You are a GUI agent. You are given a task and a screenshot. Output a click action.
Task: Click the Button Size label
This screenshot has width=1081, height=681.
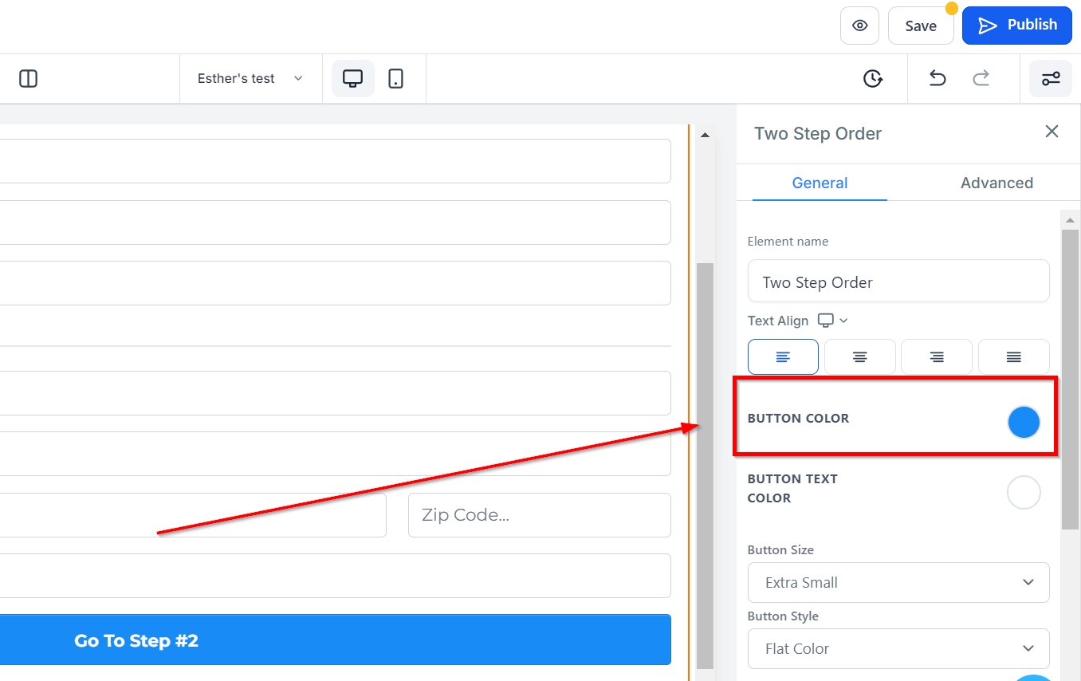tap(780, 550)
